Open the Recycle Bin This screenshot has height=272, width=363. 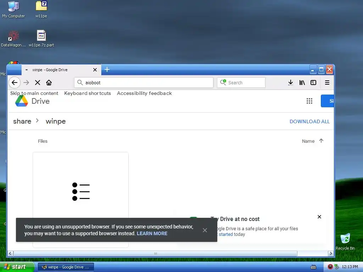coord(345,242)
